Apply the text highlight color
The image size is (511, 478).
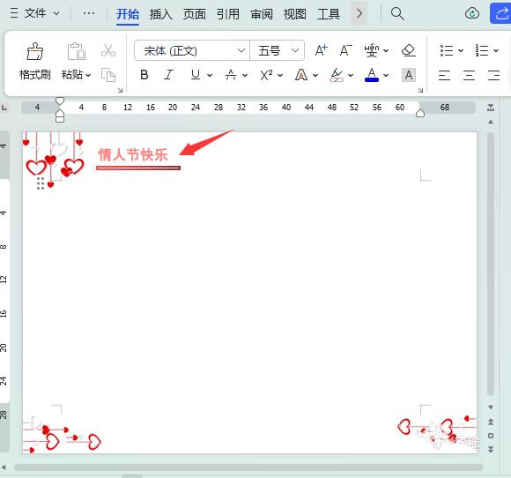tap(337, 75)
